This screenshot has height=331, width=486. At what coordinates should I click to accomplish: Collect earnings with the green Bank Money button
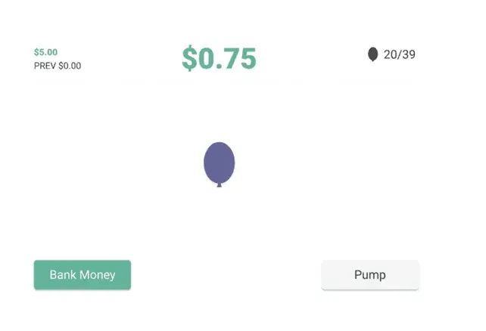pos(83,274)
